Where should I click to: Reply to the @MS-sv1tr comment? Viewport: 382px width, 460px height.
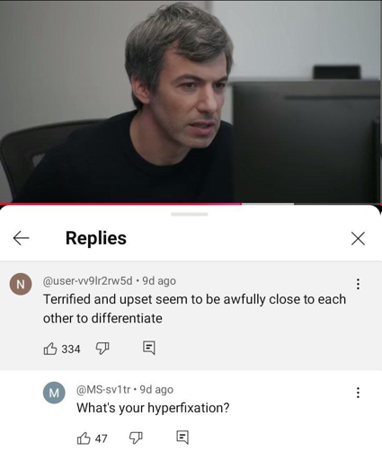pyautogui.click(x=182, y=438)
